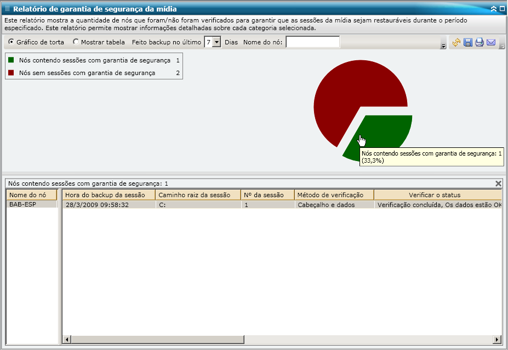Maximize the report panel with the square icon
Image resolution: width=508 pixels, height=350 pixels.
pos(503,9)
